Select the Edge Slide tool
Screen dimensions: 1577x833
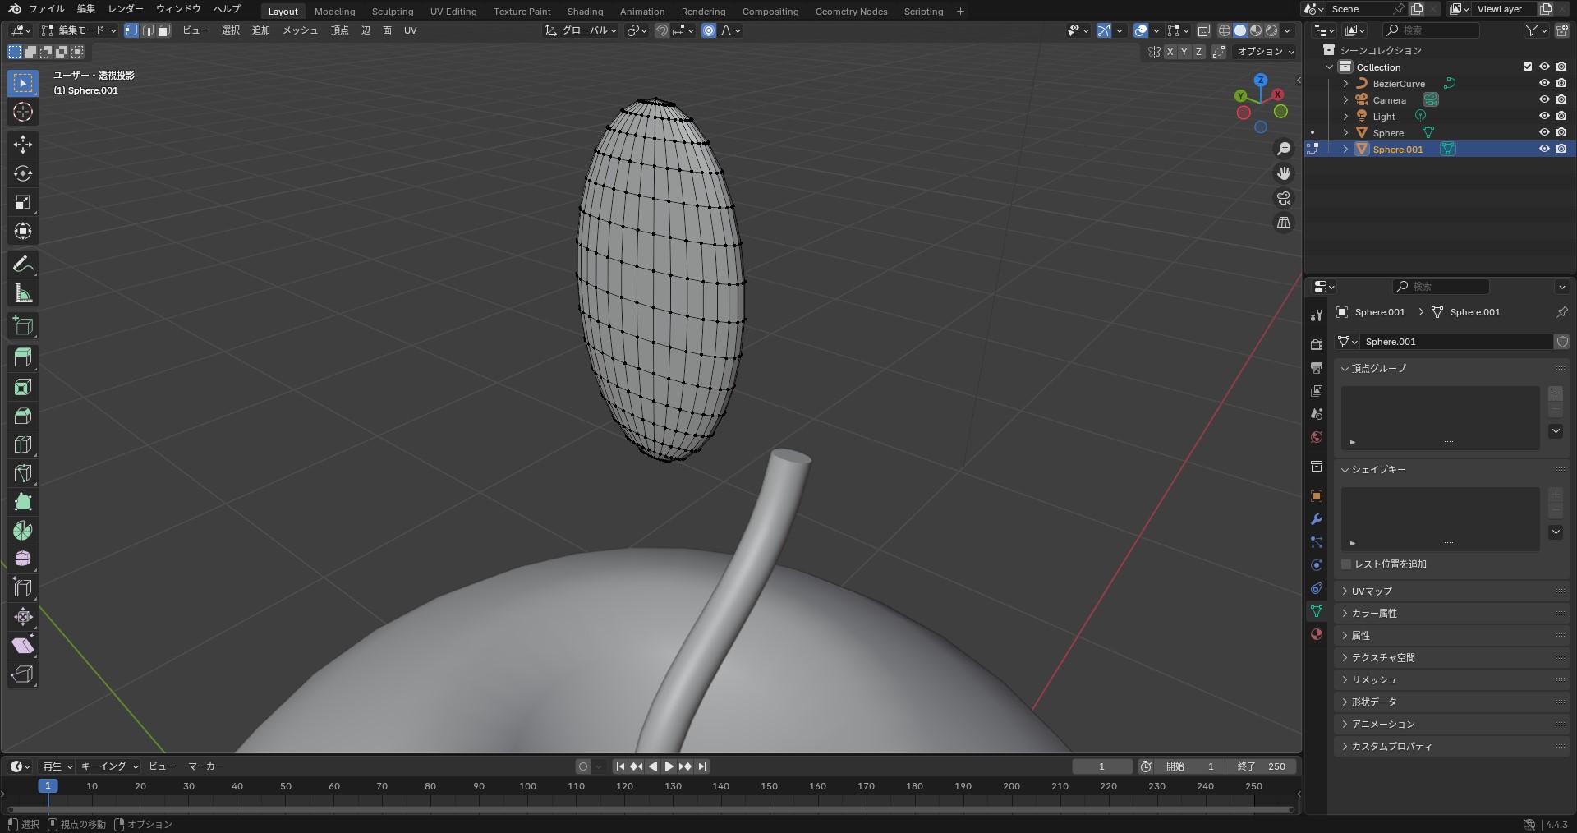[x=23, y=588]
